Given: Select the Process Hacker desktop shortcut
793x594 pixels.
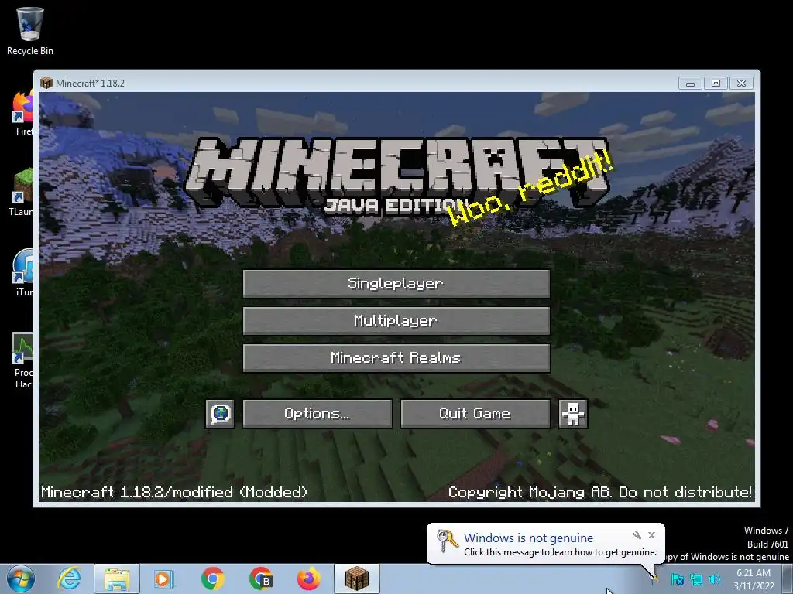Looking at the screenshot, I should tap(22, 360).
